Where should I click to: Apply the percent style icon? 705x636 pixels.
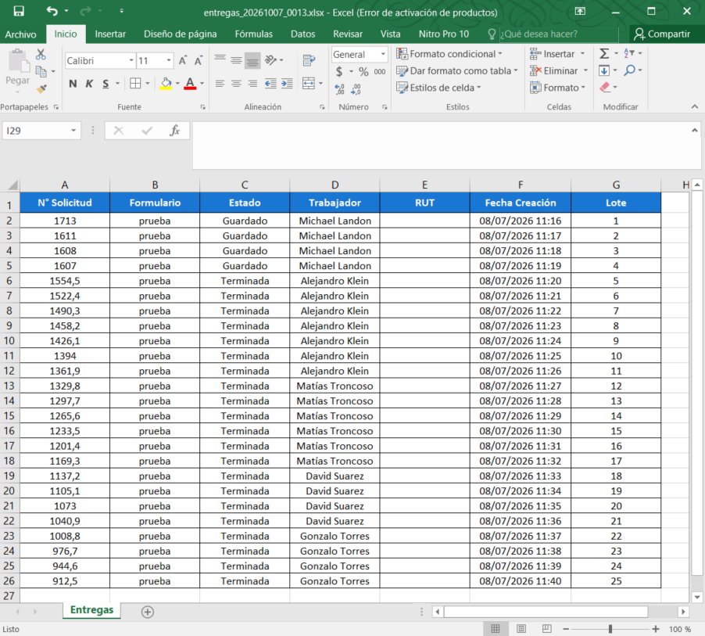click(x=363, y=71)
